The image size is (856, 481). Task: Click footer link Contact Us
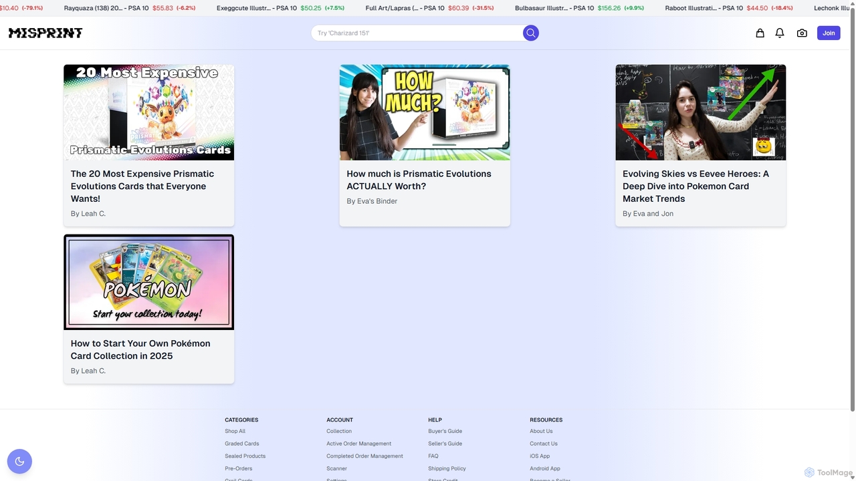[544, 444]
